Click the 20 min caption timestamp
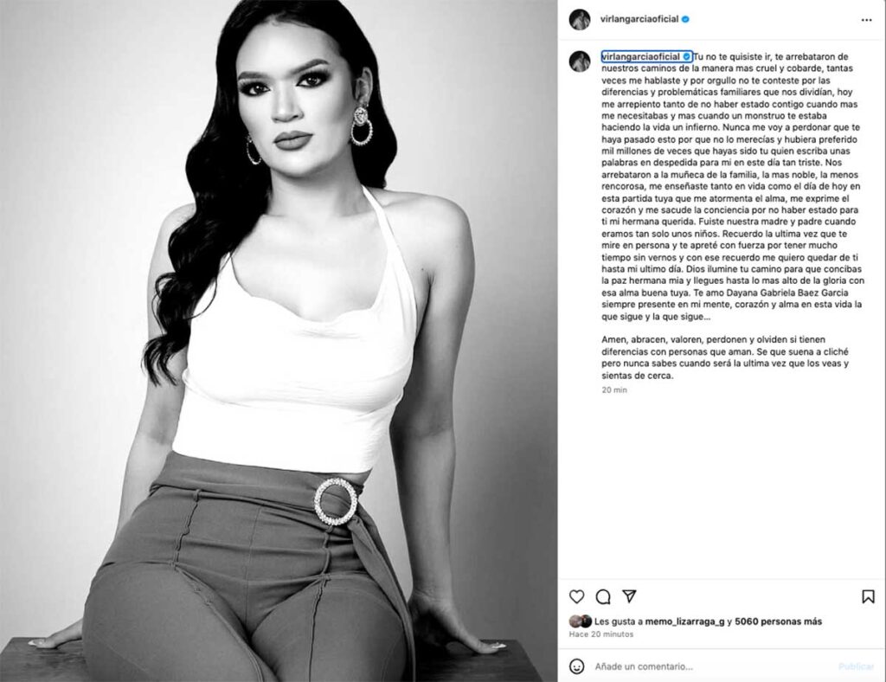The width and height of the screenshot is (886, 682). [x=614, y=389]
